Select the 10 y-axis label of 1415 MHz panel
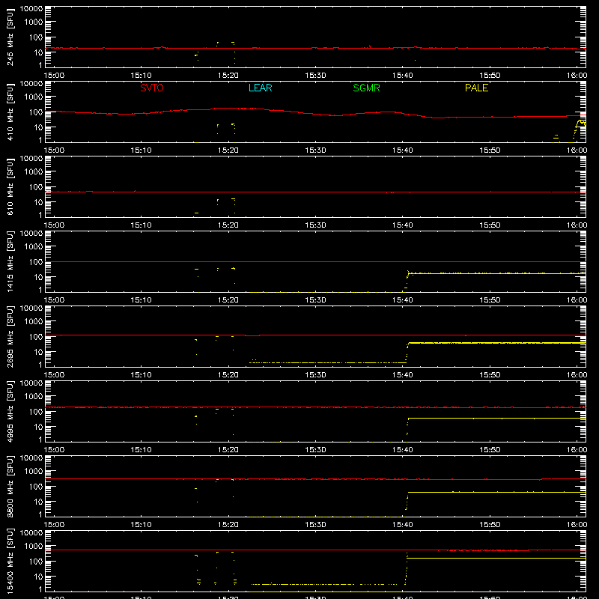 (38, 277)
